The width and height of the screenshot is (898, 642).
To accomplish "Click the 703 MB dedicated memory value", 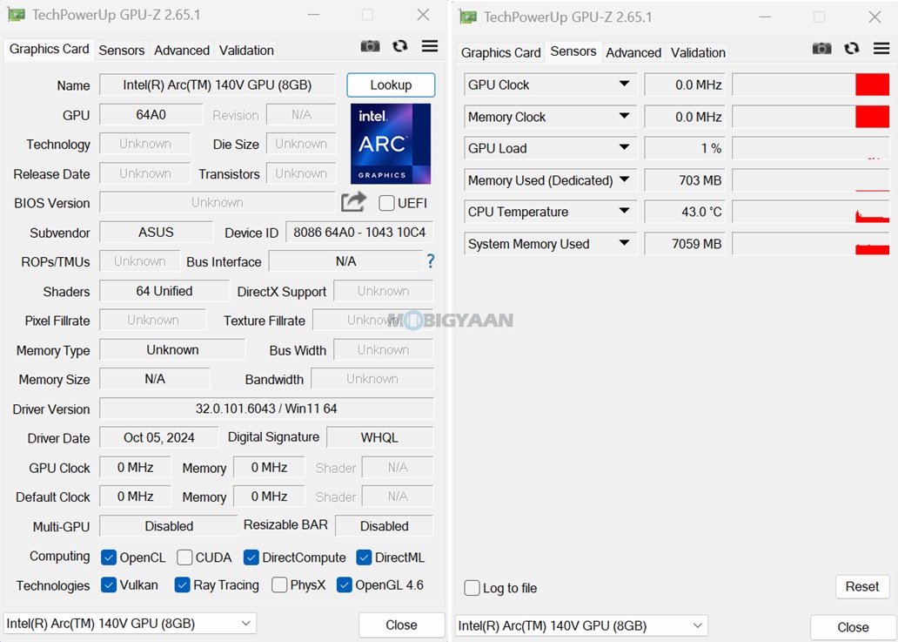I will [x=685, y=180].
